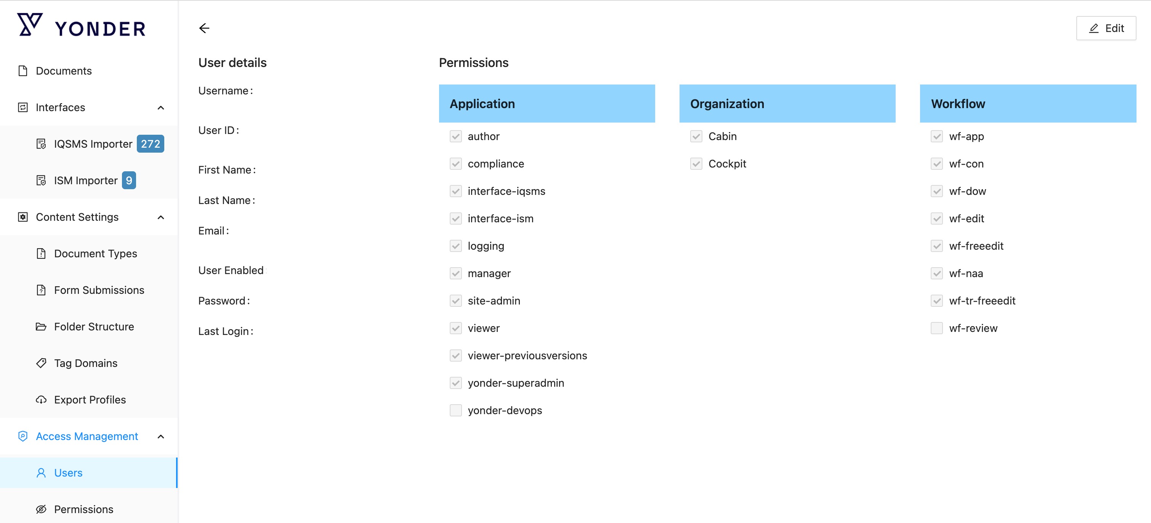Click the IQSMS Importer icon
This screenshot has width=1151, height=523.
[41, 144]
